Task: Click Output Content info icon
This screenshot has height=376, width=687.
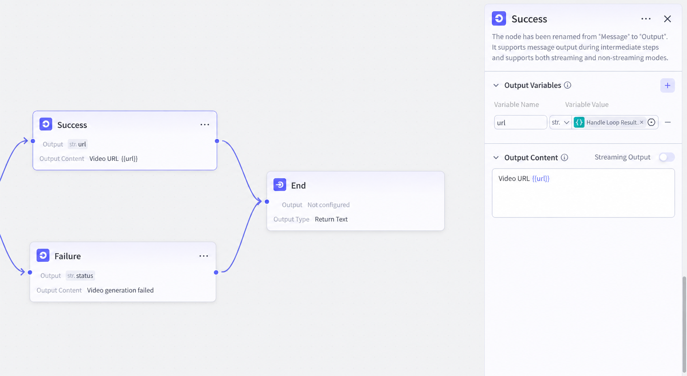Action: pyautogui.click(x=564, y=158)
